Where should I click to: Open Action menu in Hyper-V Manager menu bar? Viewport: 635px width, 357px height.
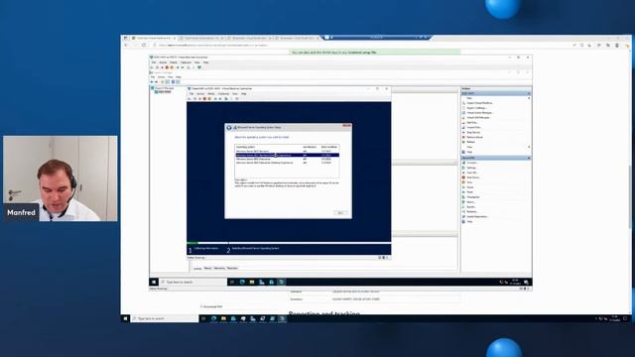click(x=161, y=77)
